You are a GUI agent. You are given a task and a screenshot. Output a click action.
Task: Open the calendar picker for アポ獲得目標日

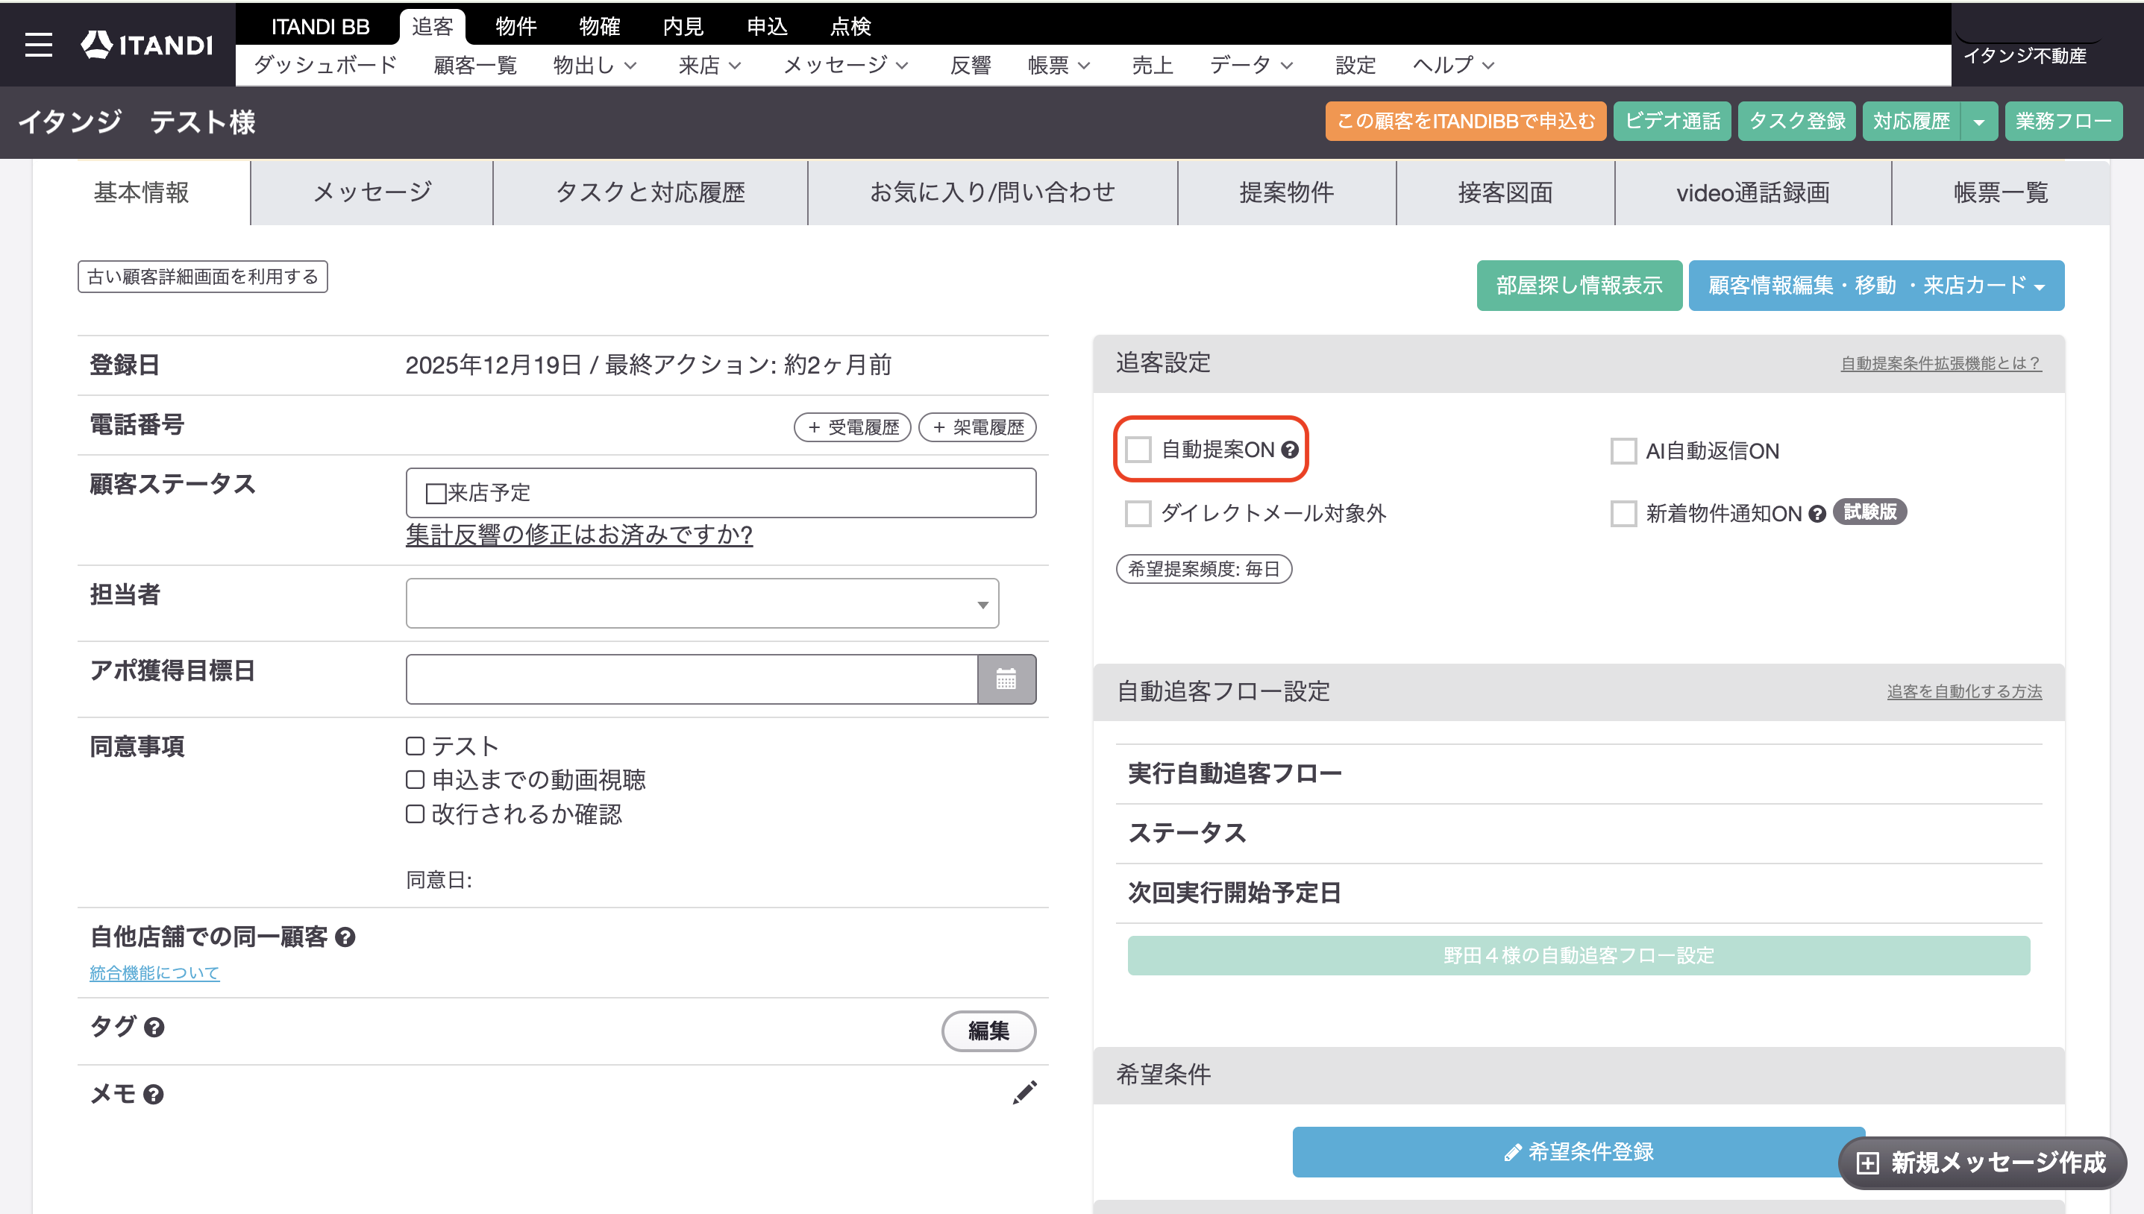pos(1006,679)
